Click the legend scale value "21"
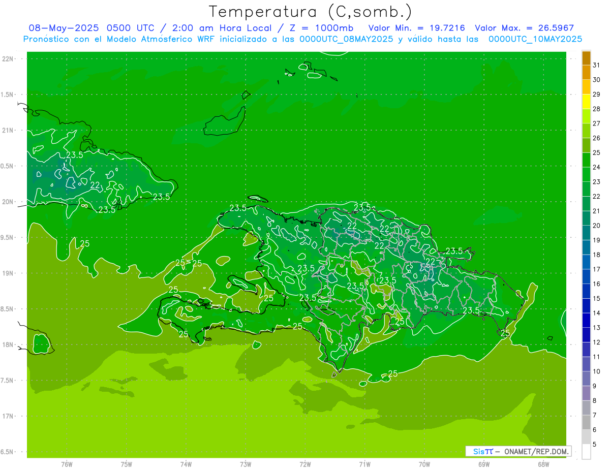610x471 pixels. [x=597, y=211]
